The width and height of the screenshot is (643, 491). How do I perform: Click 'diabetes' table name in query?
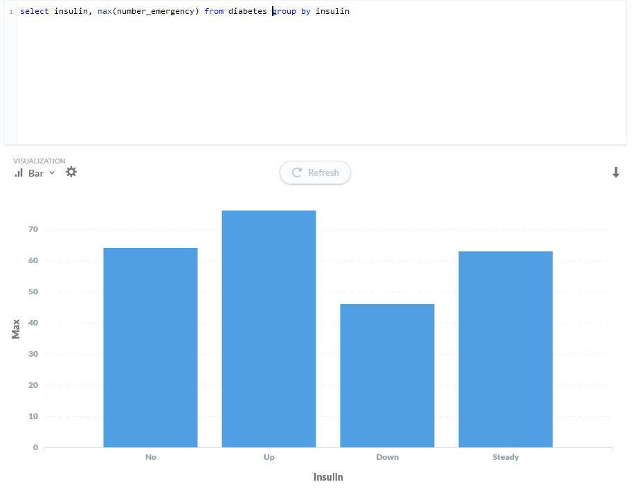[248, 11]
